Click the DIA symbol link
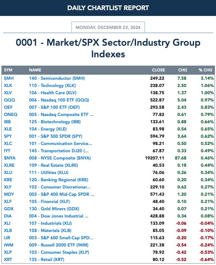The width and height of the screenshot is (216, 265). coord(8,216)
